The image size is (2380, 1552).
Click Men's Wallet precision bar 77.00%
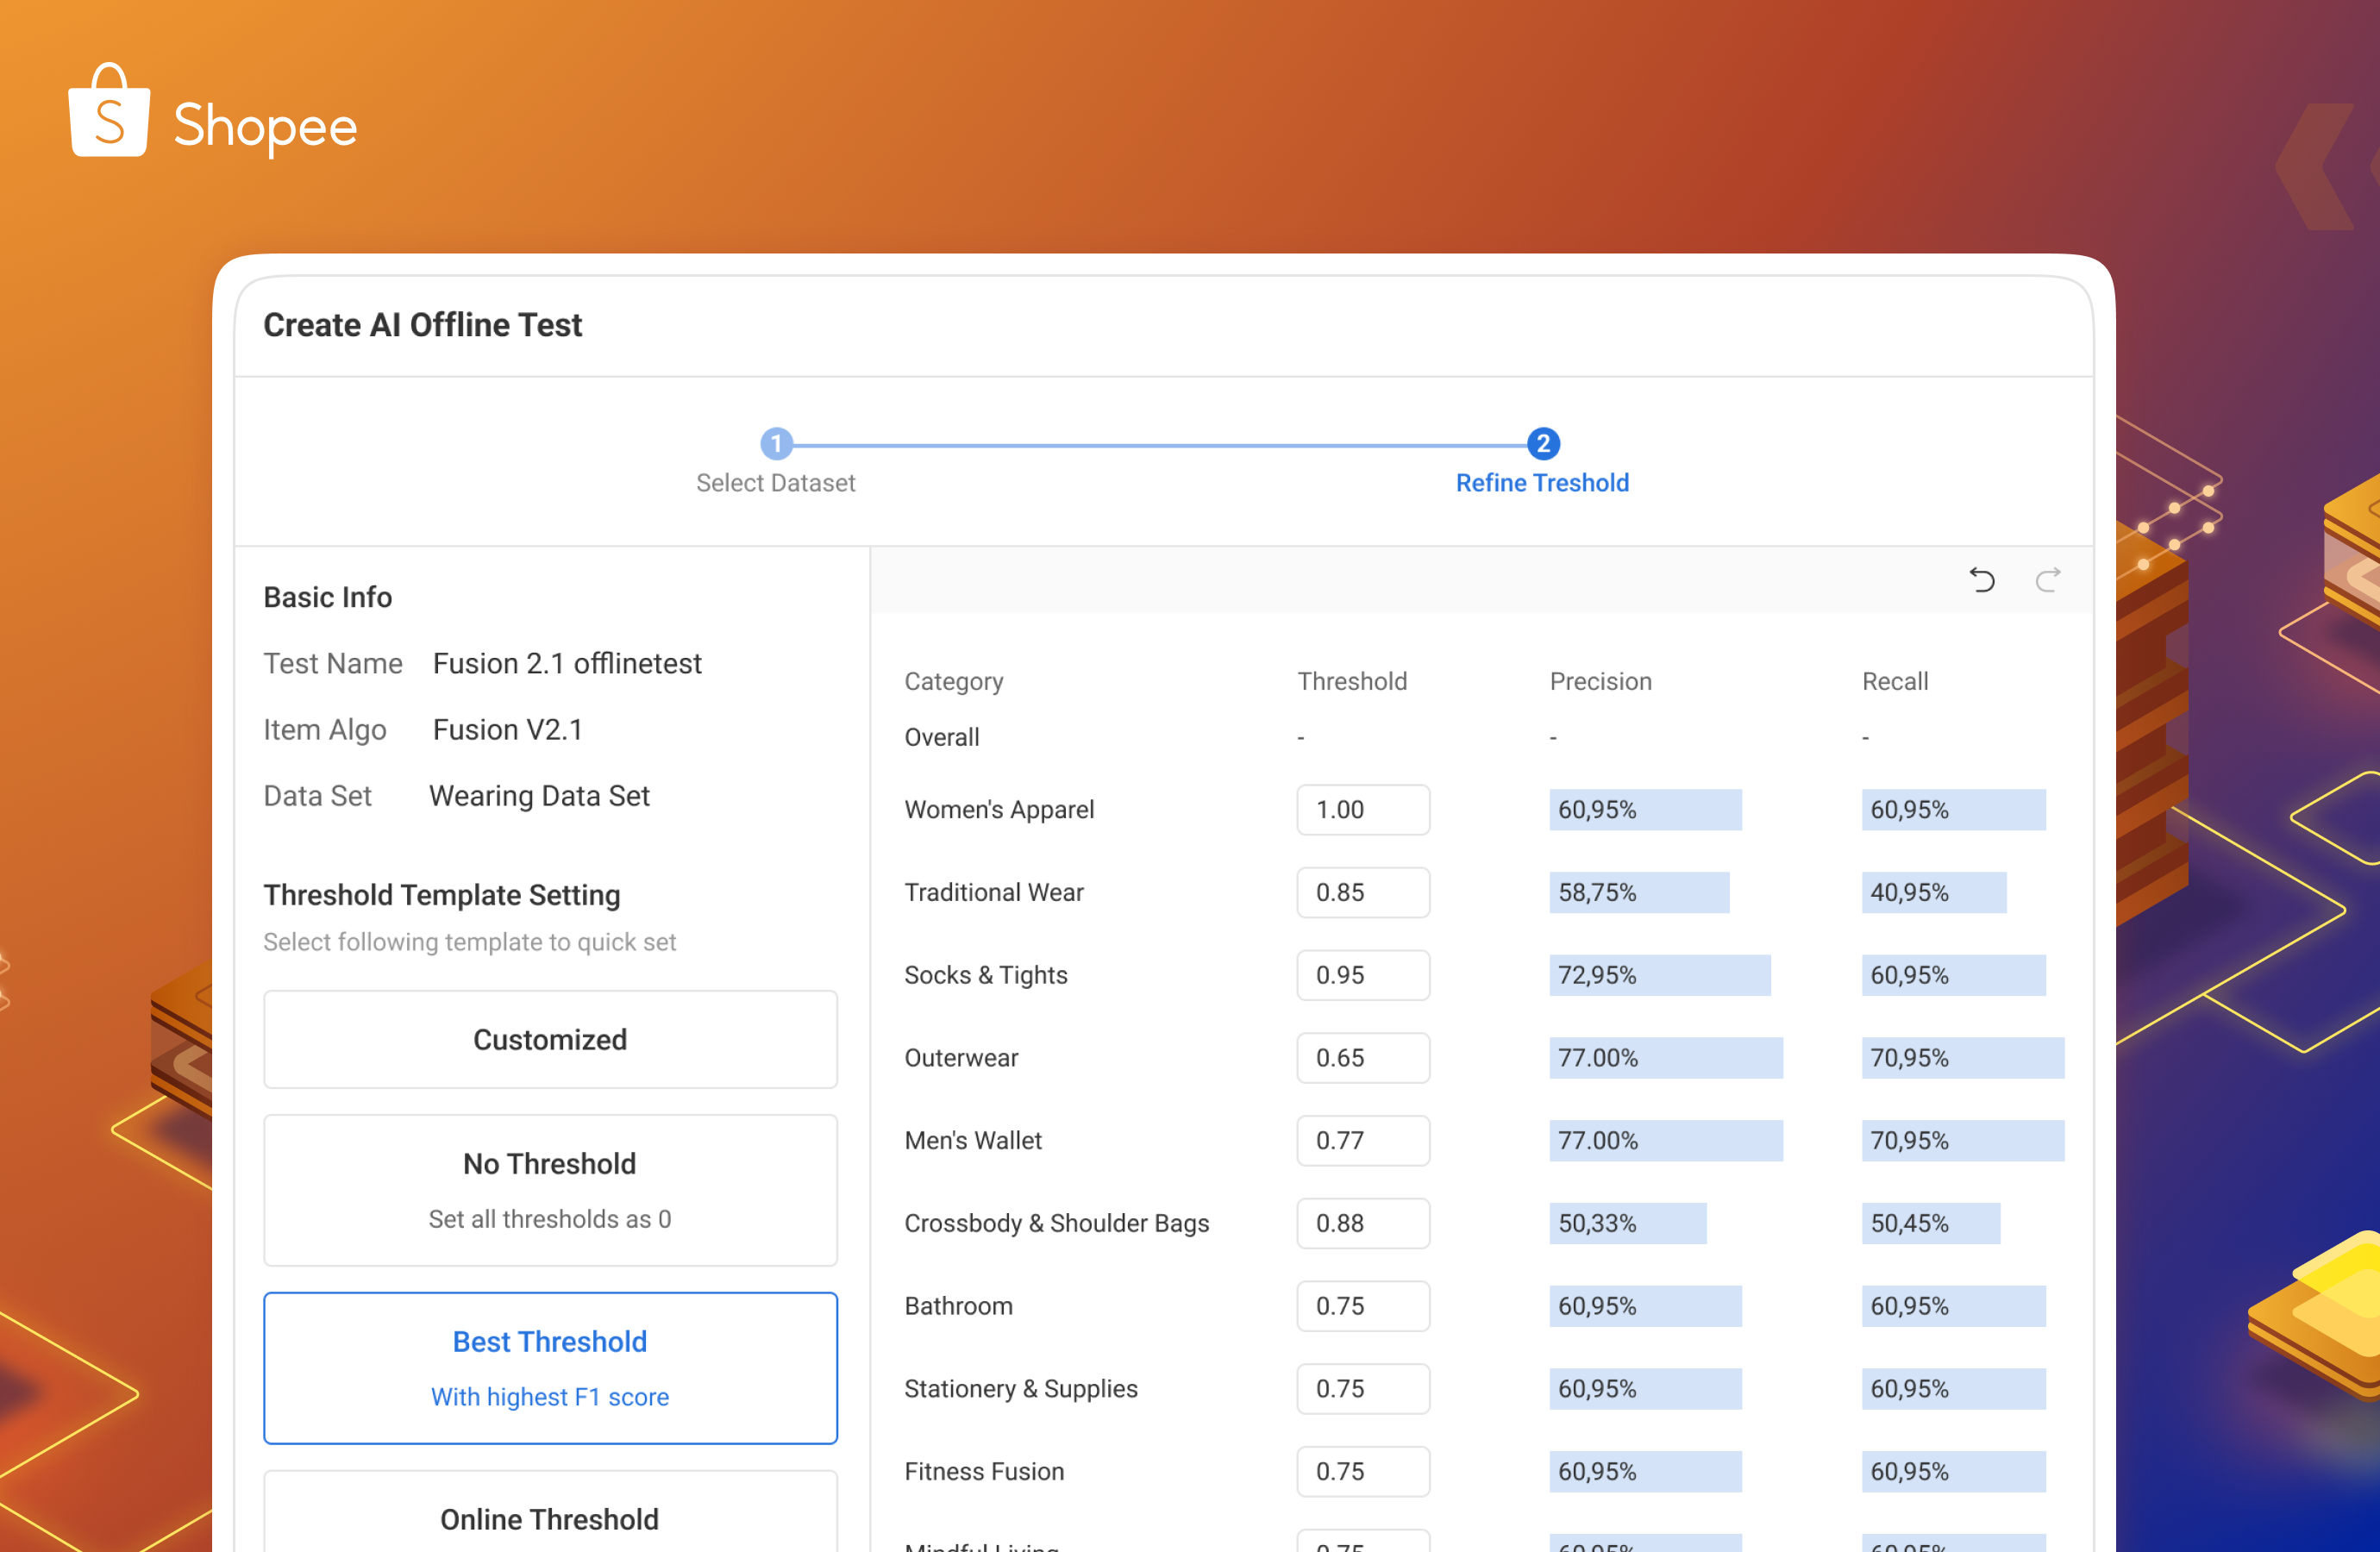1666,1141
